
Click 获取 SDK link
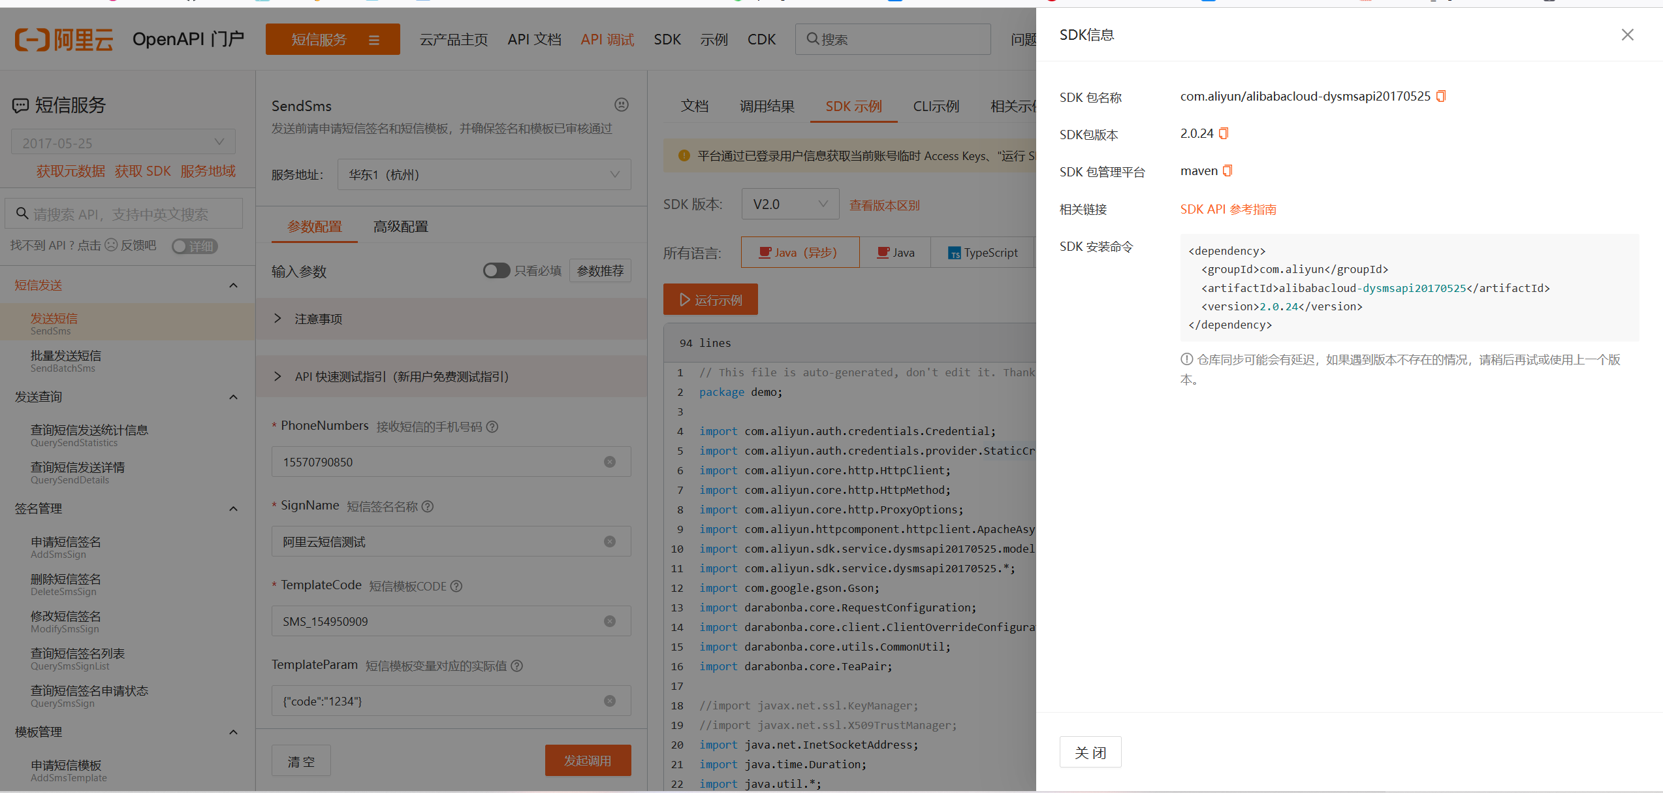142,171
